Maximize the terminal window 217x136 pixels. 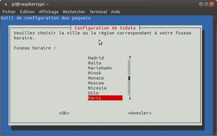(206, 4)
